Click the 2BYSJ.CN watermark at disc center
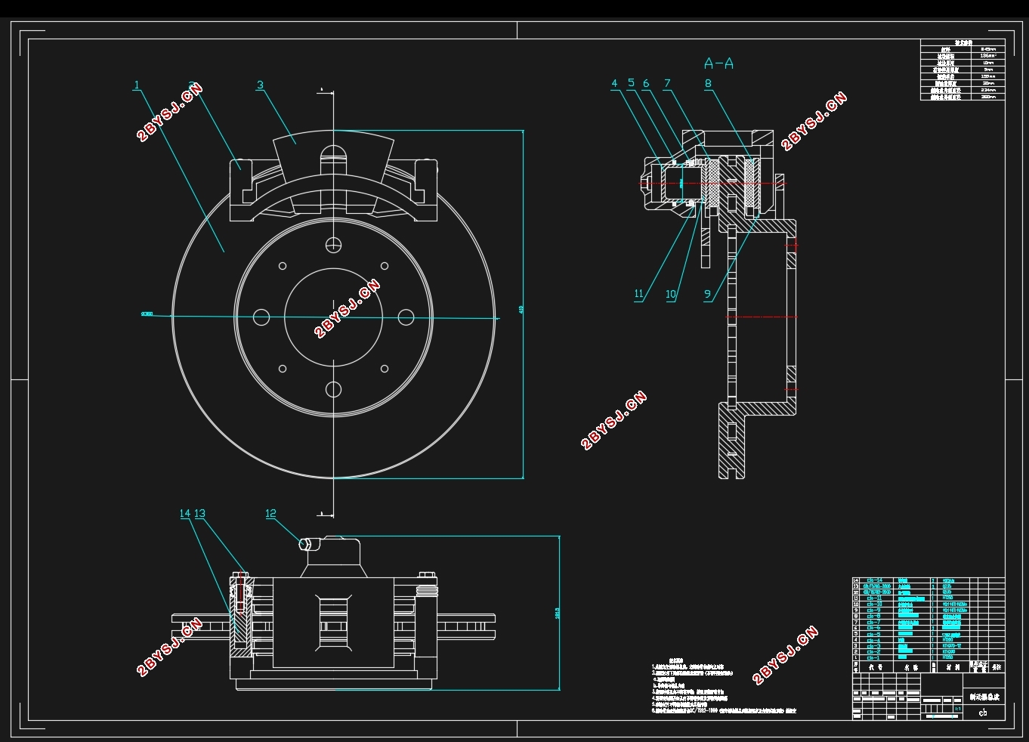 [348, 308]
